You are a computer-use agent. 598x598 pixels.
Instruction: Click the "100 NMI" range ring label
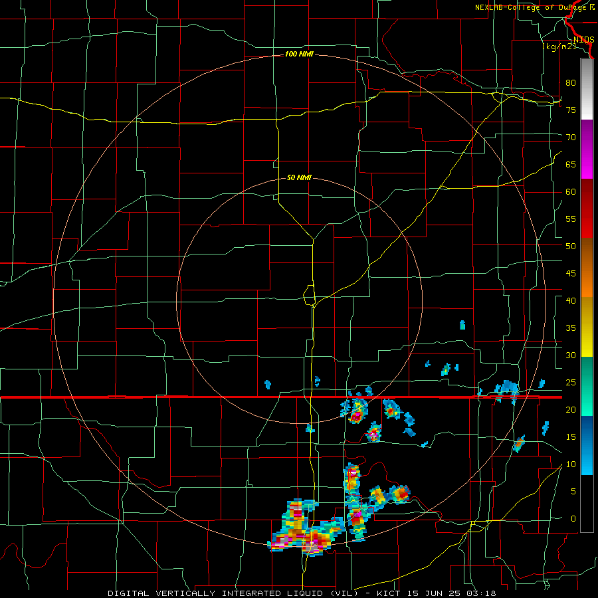(x=299, y=54)
